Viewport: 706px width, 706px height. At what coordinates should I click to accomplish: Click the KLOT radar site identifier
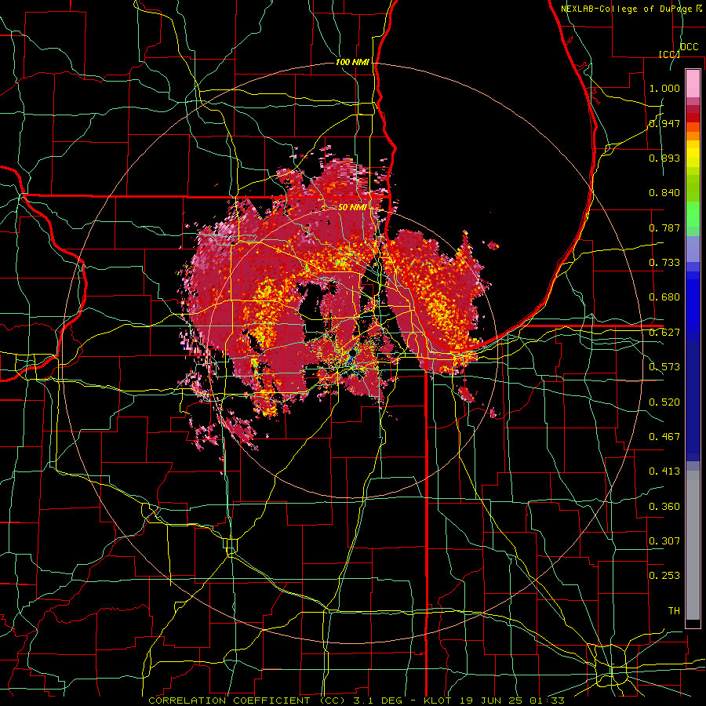pos(438,701)
